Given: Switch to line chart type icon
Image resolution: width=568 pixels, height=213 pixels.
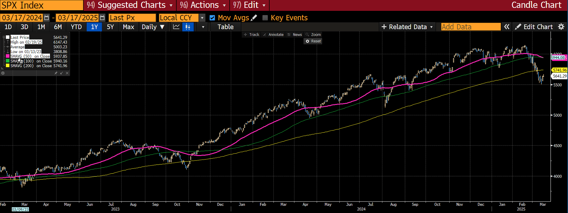Looking at the screenshot, I should [x=176, y=27].
